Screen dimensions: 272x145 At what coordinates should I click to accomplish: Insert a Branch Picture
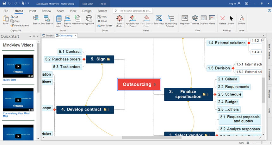pyautogui.click(x=67, y=21)
